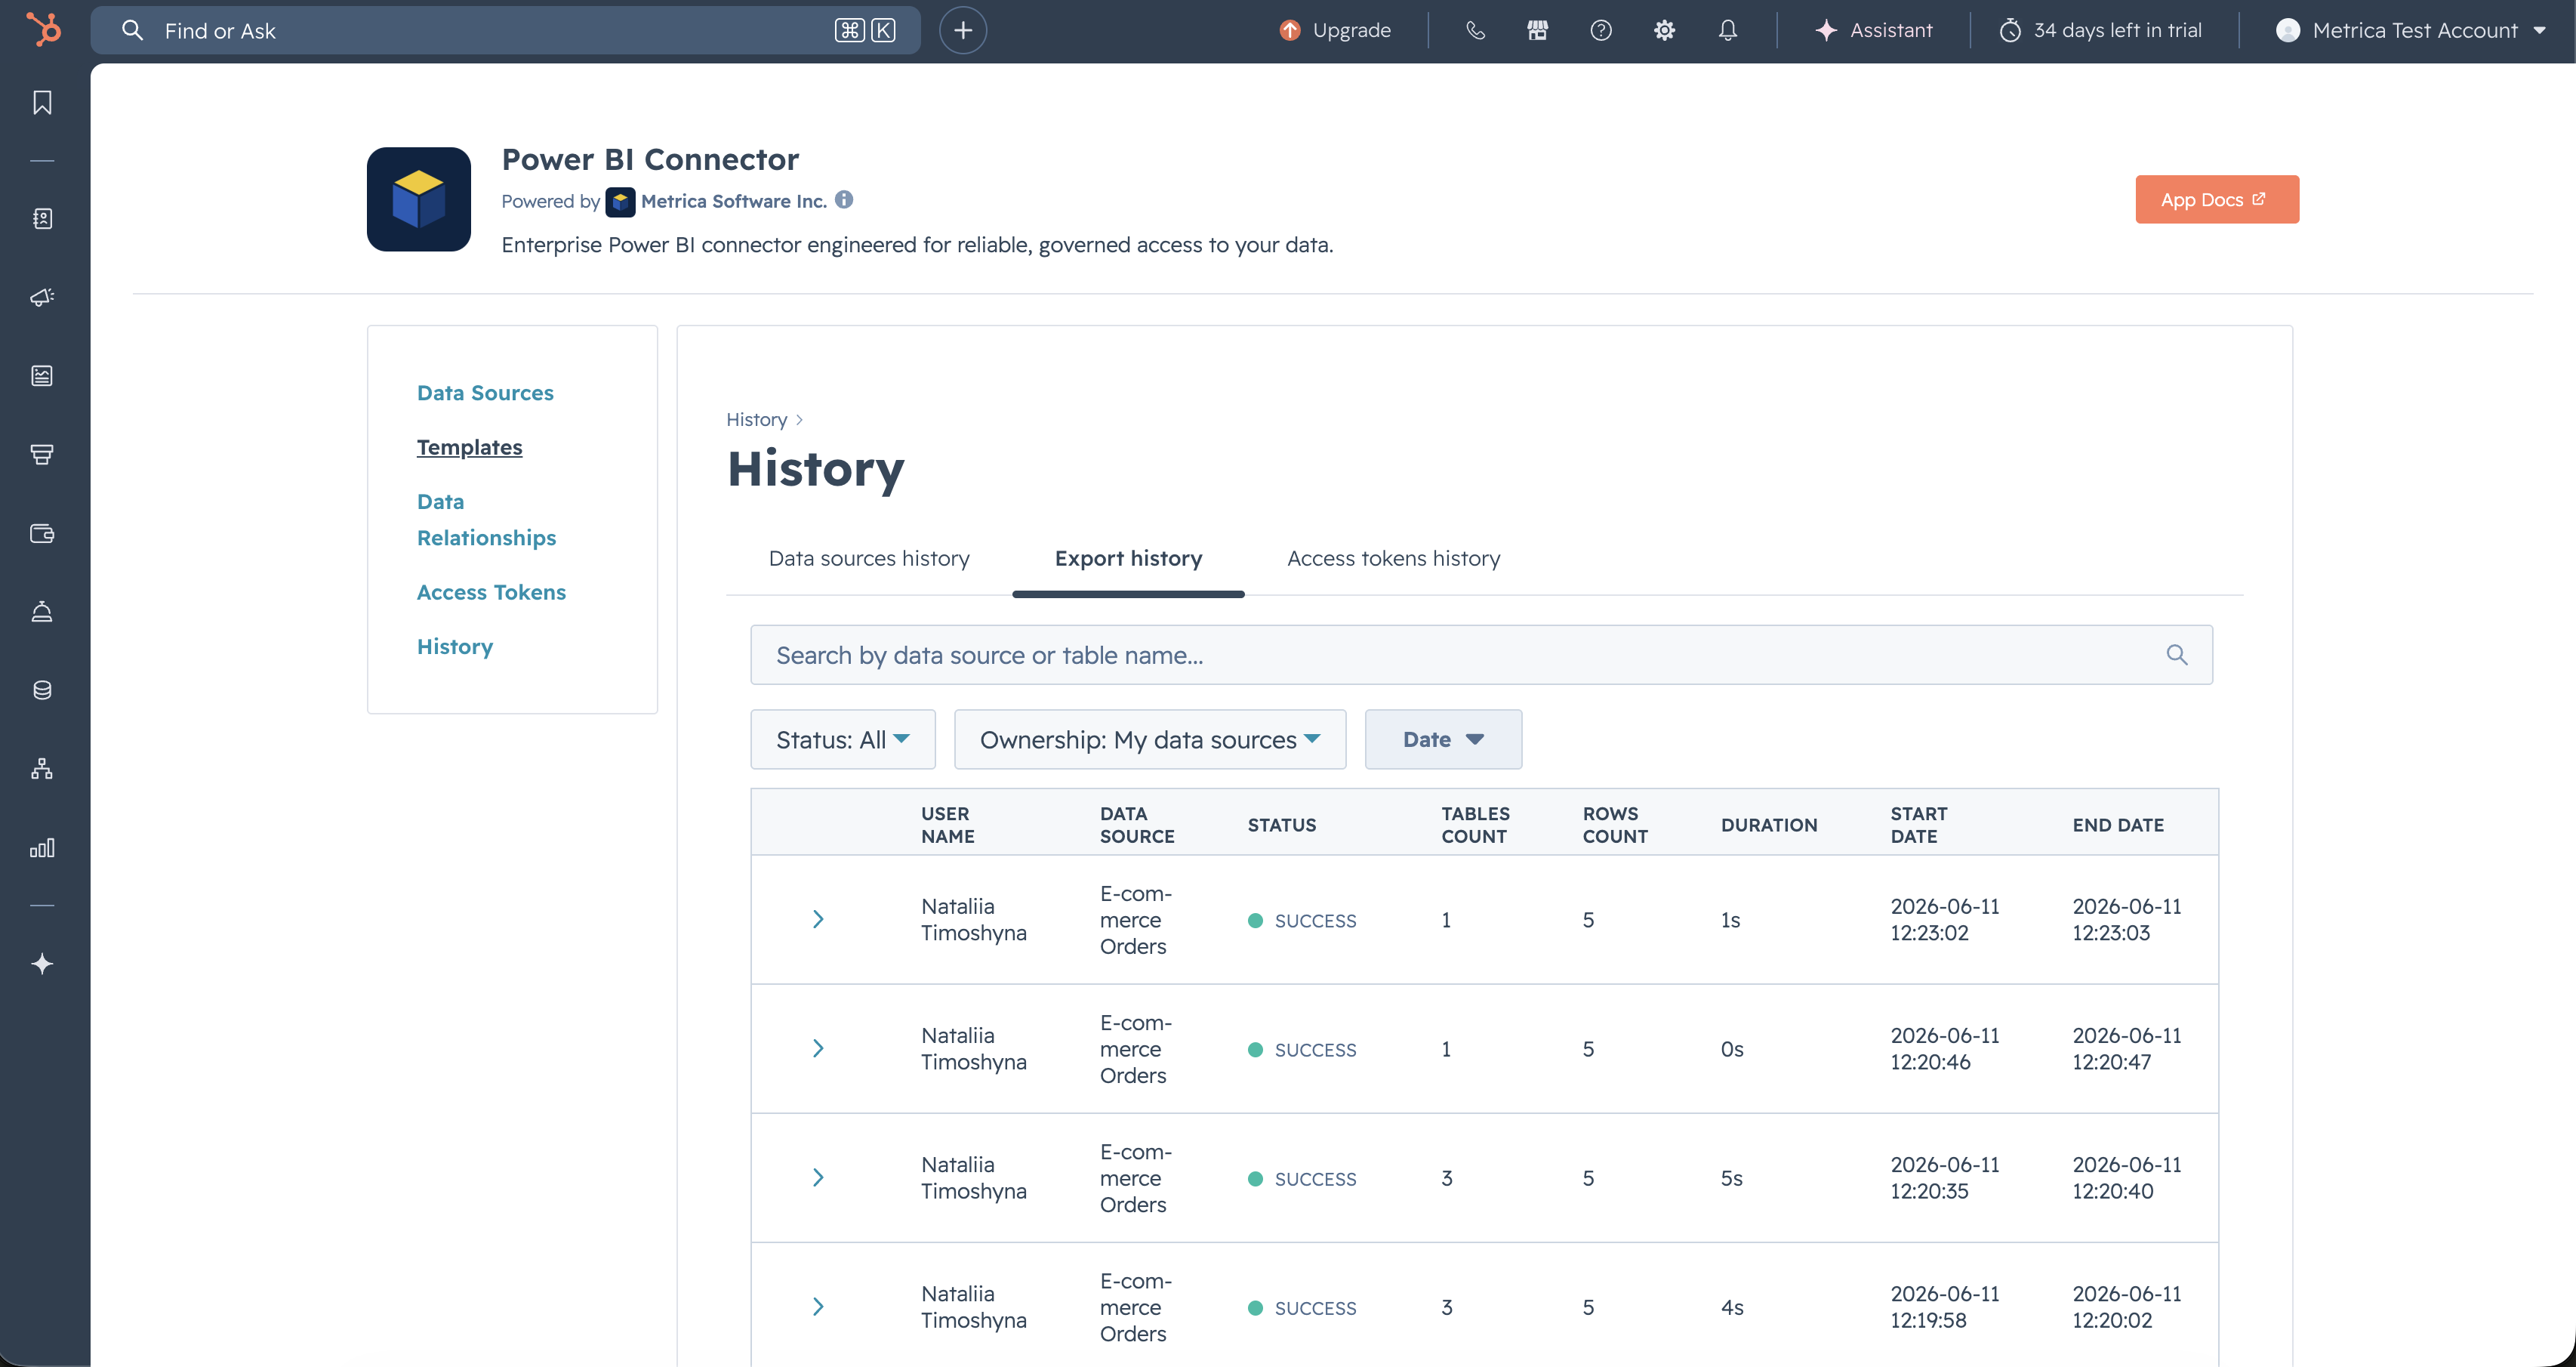Expand the export row started 12:20:46

(x=818, y=1048)
